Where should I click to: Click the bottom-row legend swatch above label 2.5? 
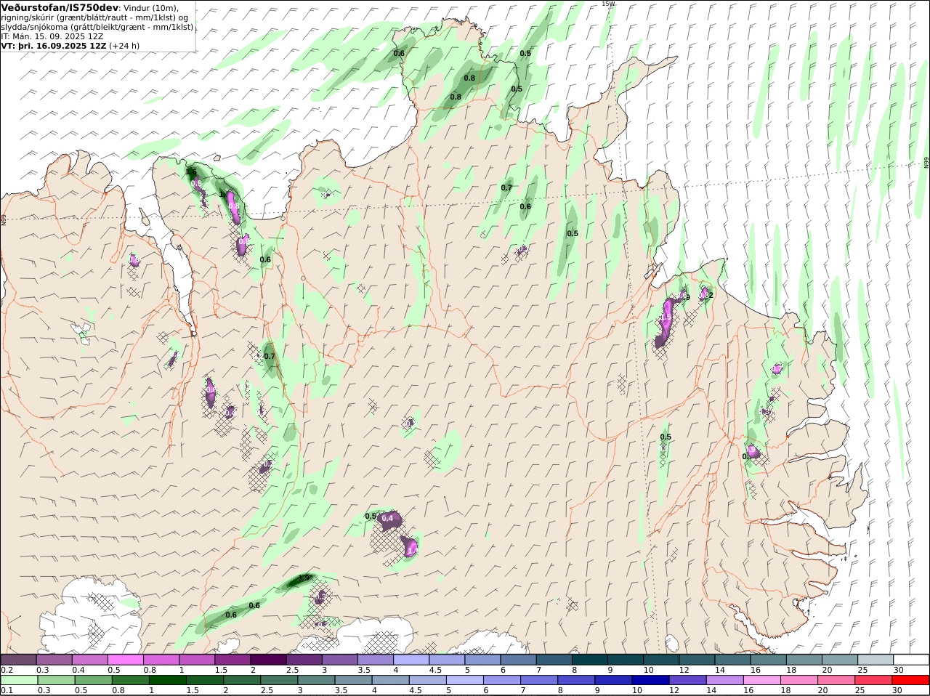[x=280, y=680]
